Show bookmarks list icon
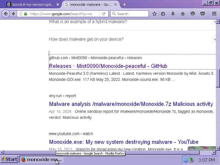Image resolution: width=220 pixels, height=165 pixels. (x=163, y=14)
